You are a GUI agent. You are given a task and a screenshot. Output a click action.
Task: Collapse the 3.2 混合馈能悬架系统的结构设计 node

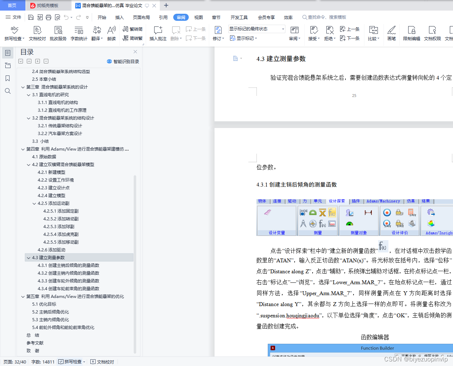(29, 118)
